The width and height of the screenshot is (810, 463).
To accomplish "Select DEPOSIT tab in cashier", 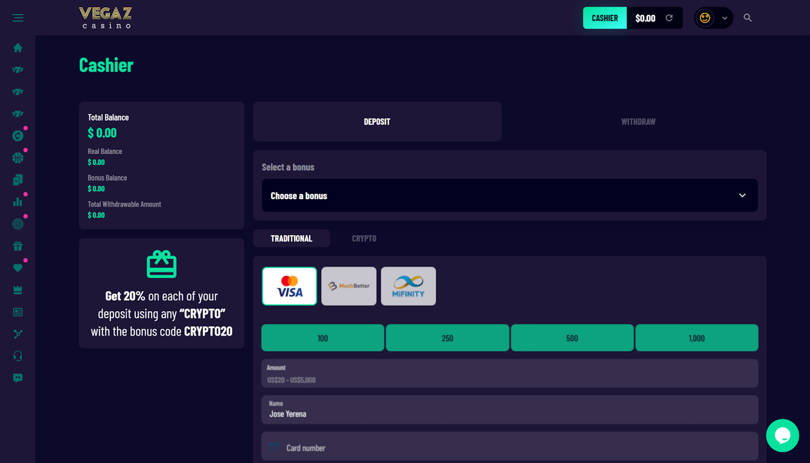I will 377,121.
